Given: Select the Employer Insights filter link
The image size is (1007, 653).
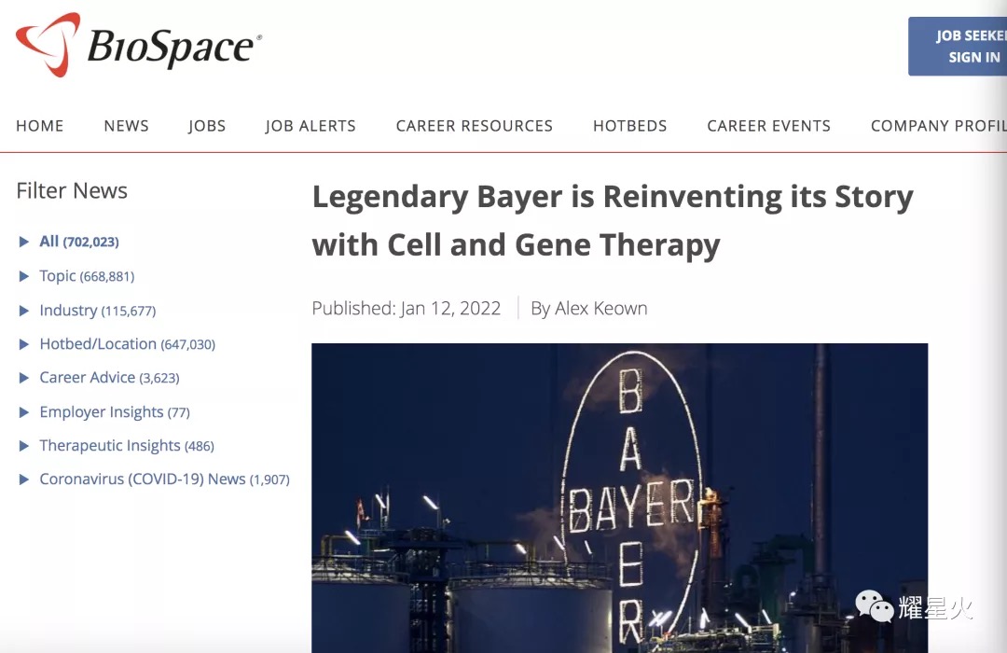Looking at the screenshot, I should (x=115, y=412).
